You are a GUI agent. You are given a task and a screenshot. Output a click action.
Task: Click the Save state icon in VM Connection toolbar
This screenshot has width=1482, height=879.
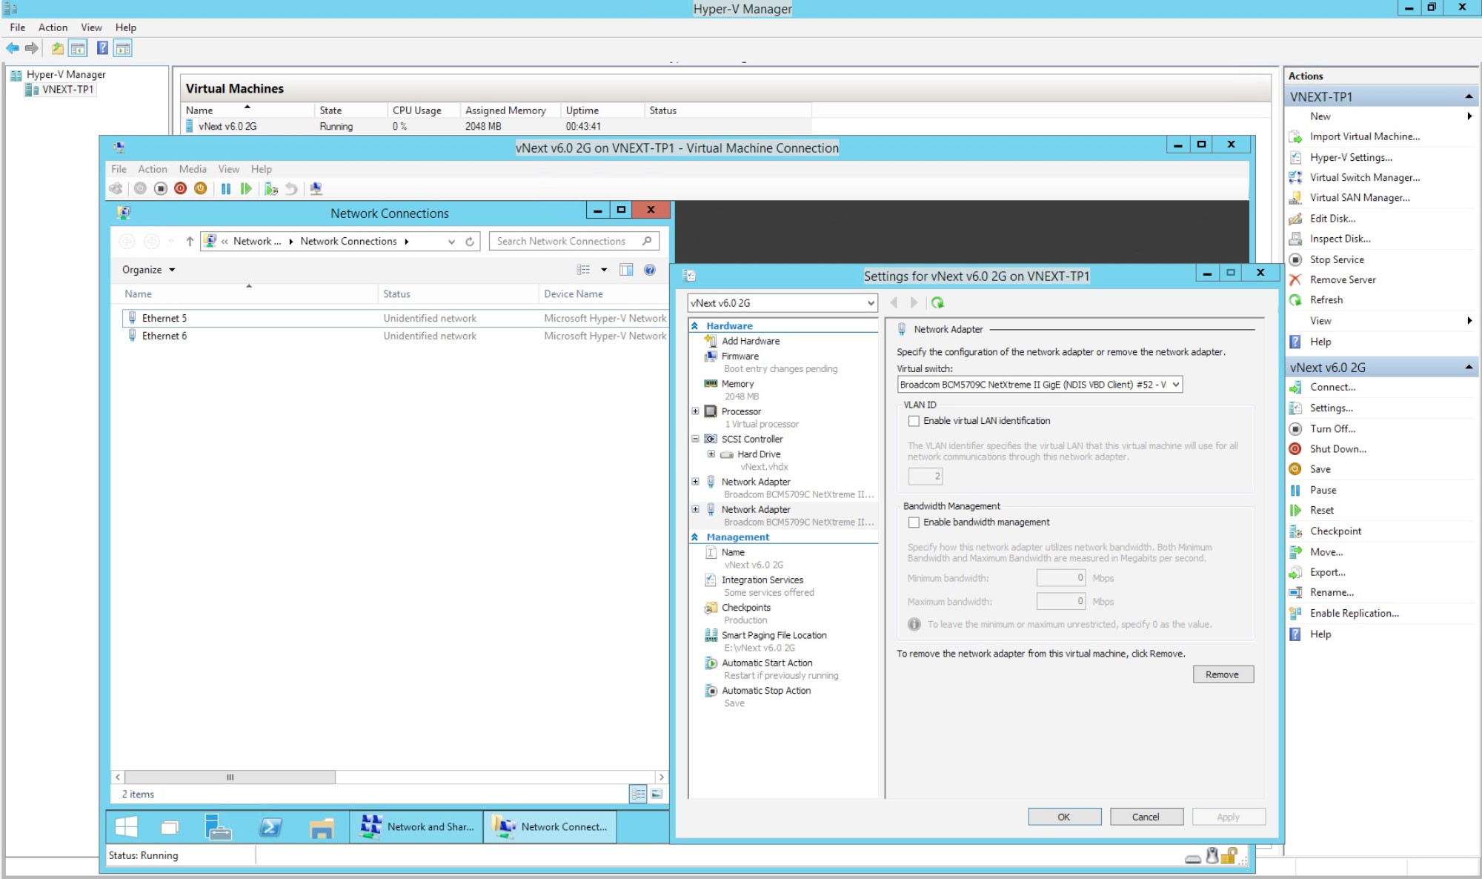click(200, 188)
